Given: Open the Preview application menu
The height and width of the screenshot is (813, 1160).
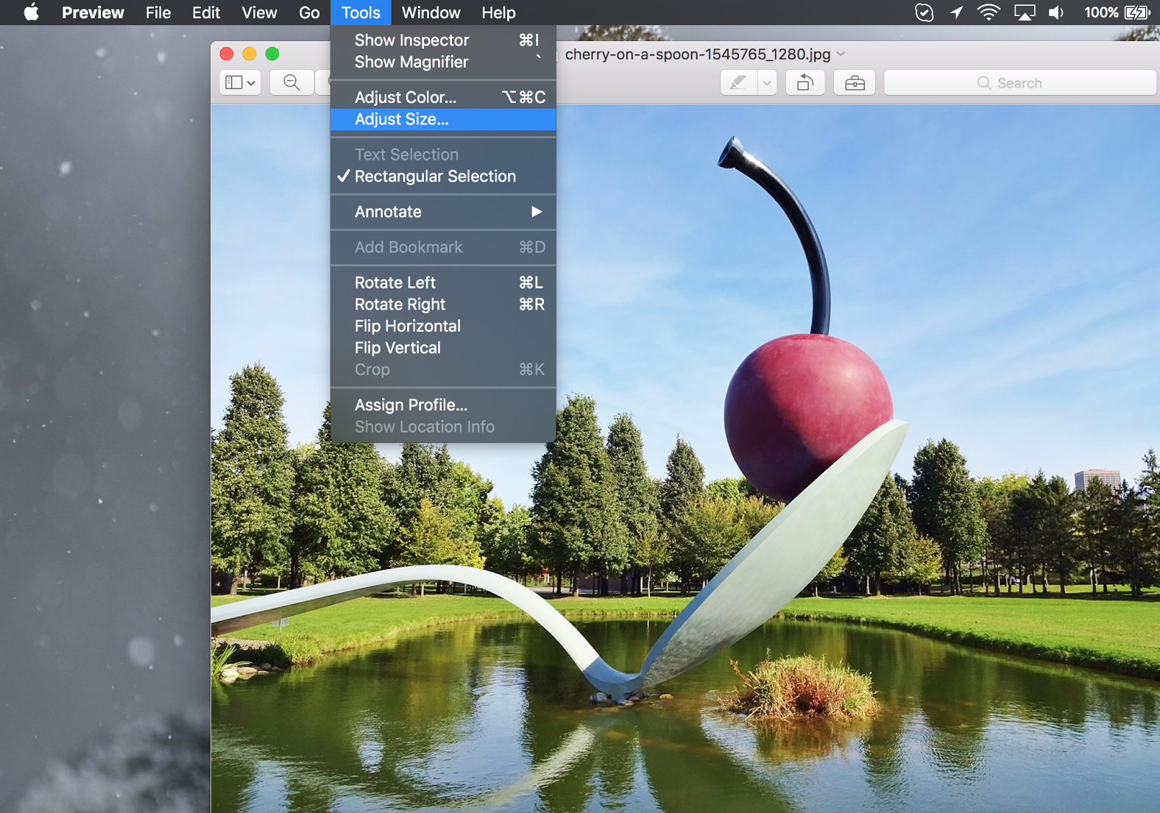Looking at the screenshot, I should click(93, 13).
